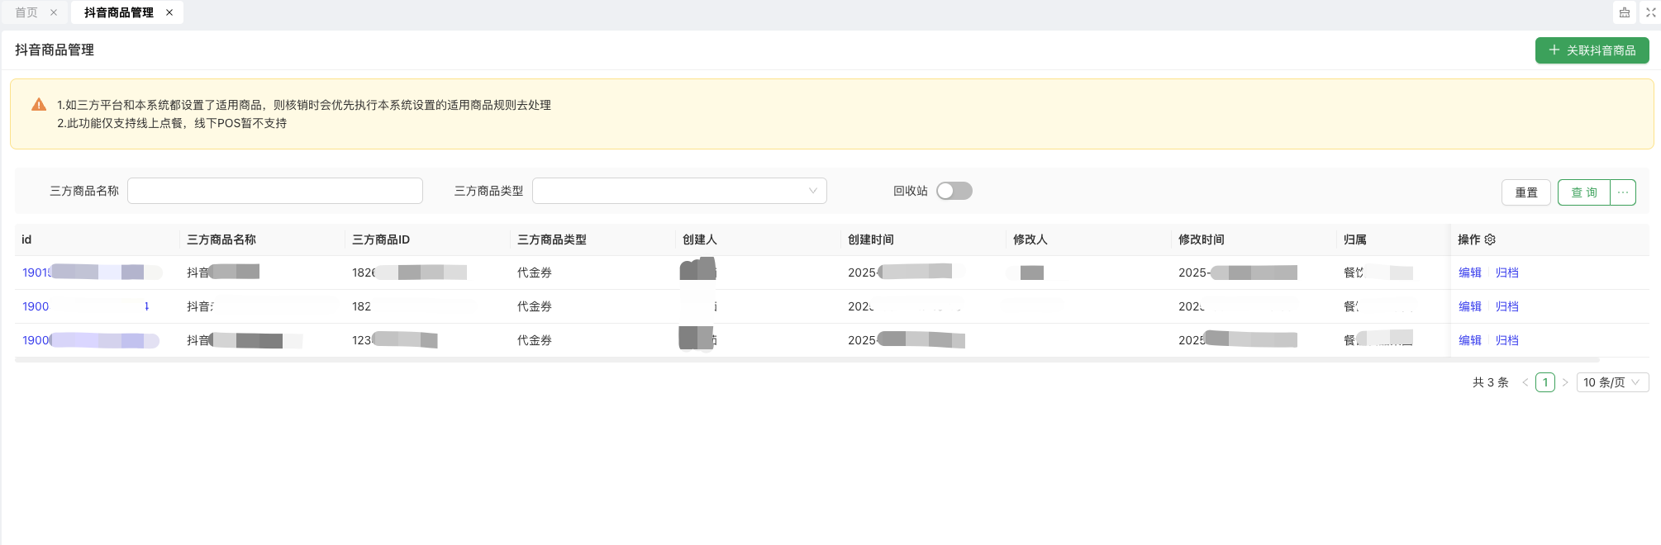
Task: Select the 抖音商品管理 tab
Action: [119, 12]
